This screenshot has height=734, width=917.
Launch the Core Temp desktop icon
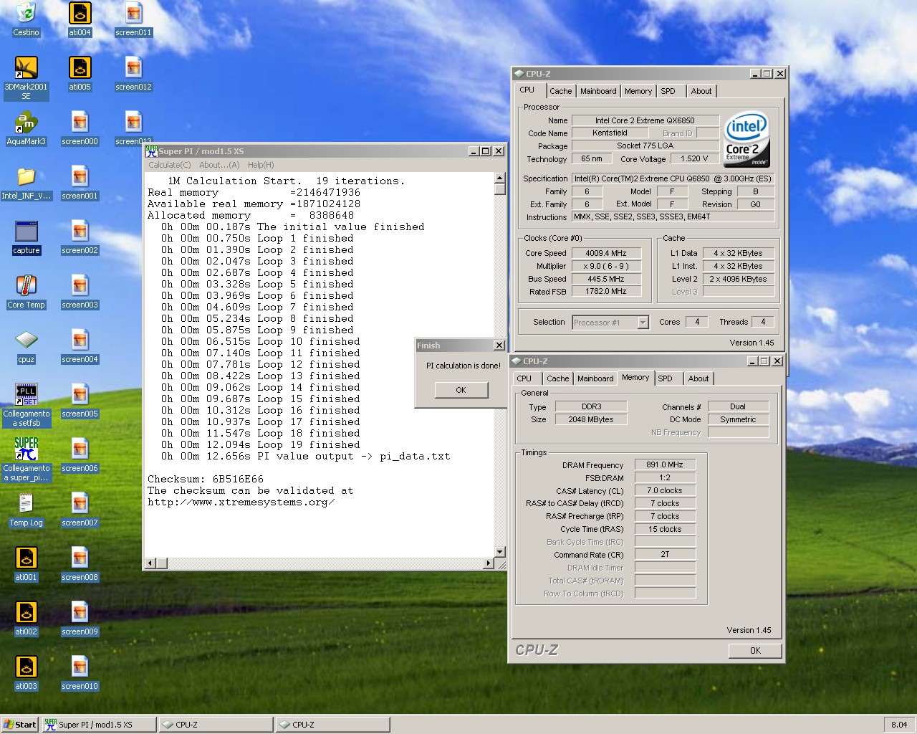pos(26,286)
